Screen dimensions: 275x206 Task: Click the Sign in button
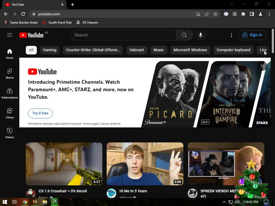(x=252, y=35)
